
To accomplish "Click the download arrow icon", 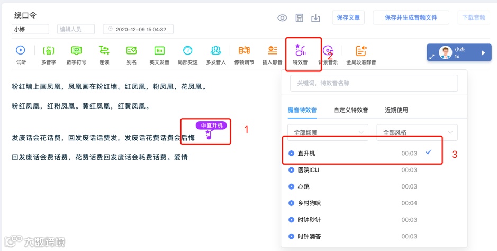I will click(x=315, y=18).
